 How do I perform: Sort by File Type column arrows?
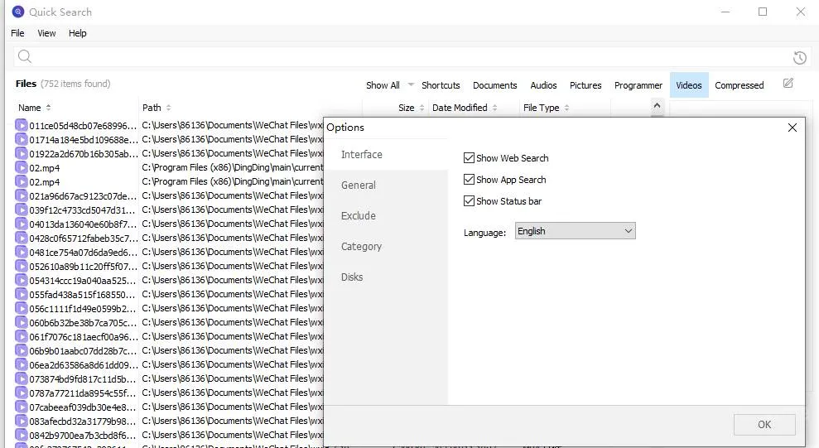point(566,108)
